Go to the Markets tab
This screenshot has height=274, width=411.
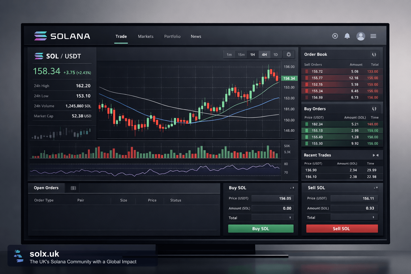click(146, 36)
